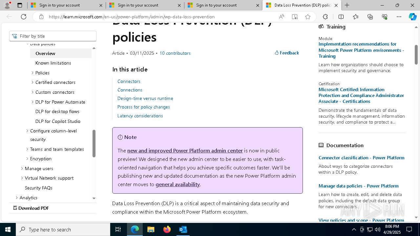This screenshot has width=420, height=236.
Task: Click the Feedback button
Action: pos(287,53)
